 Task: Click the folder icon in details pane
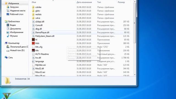(8, 81)
